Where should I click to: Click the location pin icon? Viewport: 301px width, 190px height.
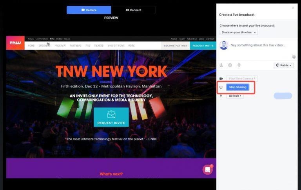point(239,65)
